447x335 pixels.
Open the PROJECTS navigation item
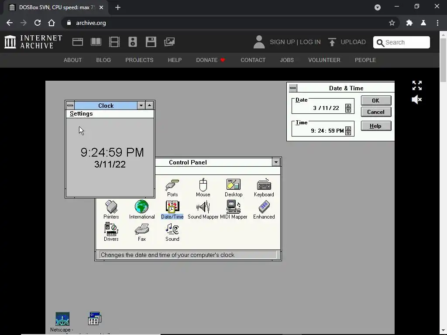[139, 60]
